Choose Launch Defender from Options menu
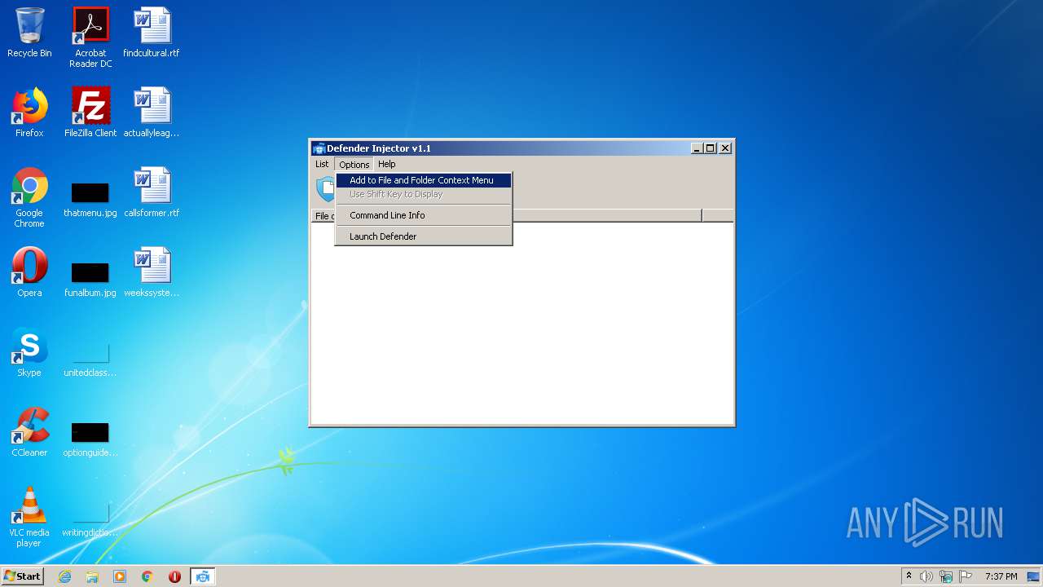 (424, 236)
